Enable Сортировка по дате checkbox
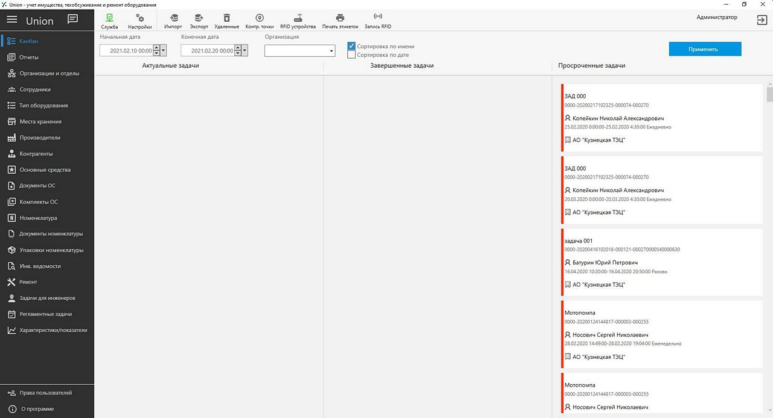Viewport: 773px width, 418px height. [351, 55]
